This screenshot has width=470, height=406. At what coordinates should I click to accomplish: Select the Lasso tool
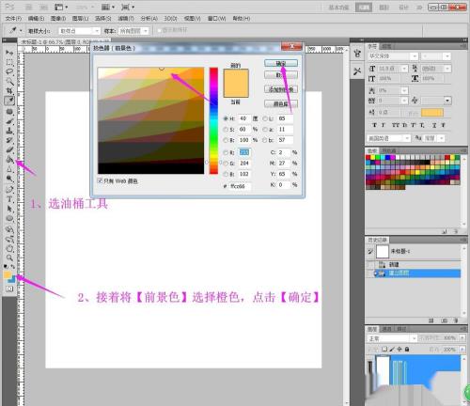pos(9,71)
